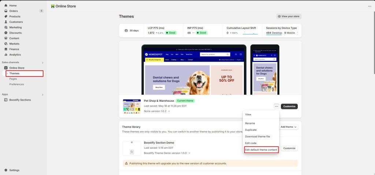Click the three-dot button beside Customize for Pet Shop
The image size is (375, 175).
pyautogui.click(x=276, y=106)
